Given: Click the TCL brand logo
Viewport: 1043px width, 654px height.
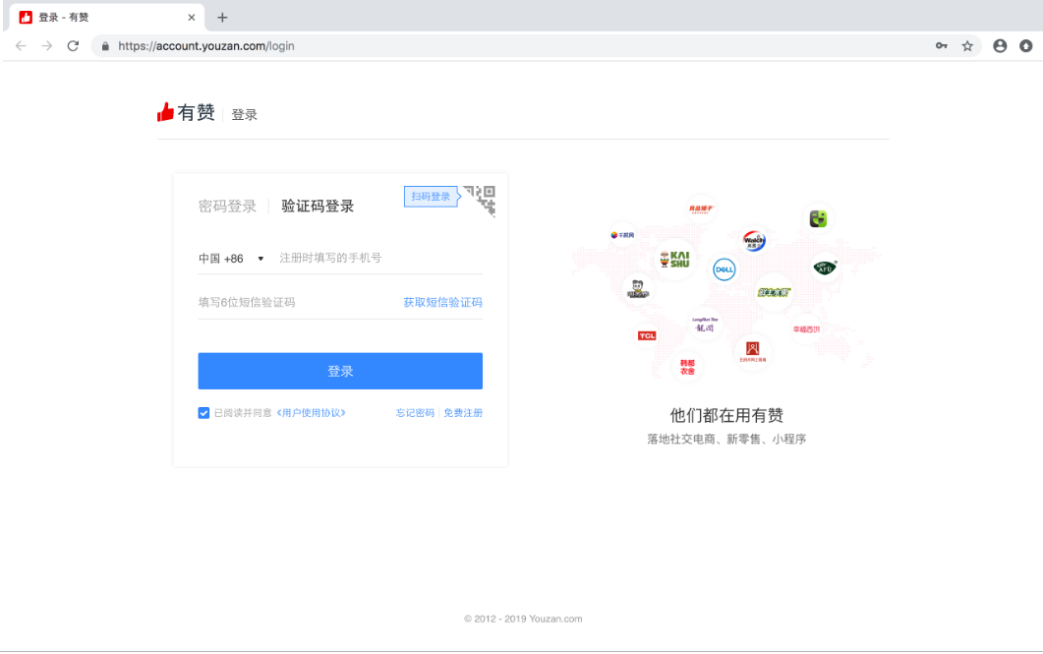Looking at the screenshot, I should (647, 335).
